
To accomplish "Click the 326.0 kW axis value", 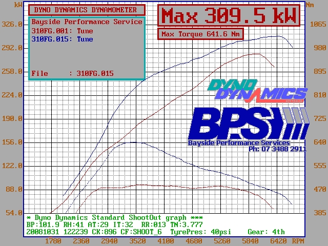I will click(12, 24).
